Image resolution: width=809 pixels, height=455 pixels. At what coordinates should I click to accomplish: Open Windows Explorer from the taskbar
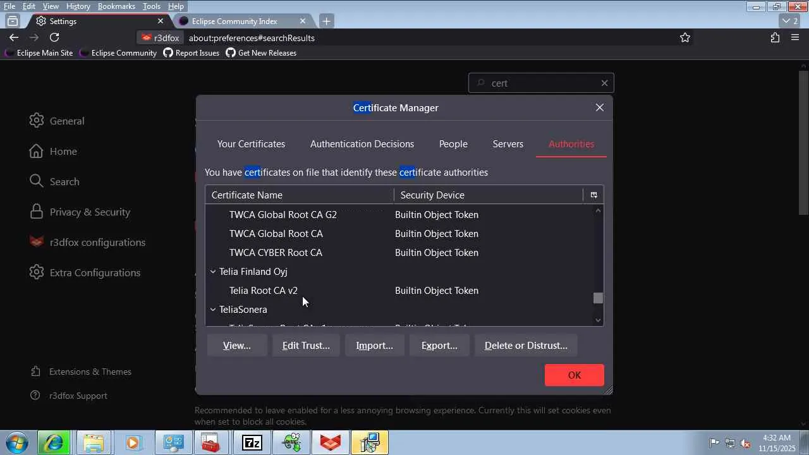94,442
